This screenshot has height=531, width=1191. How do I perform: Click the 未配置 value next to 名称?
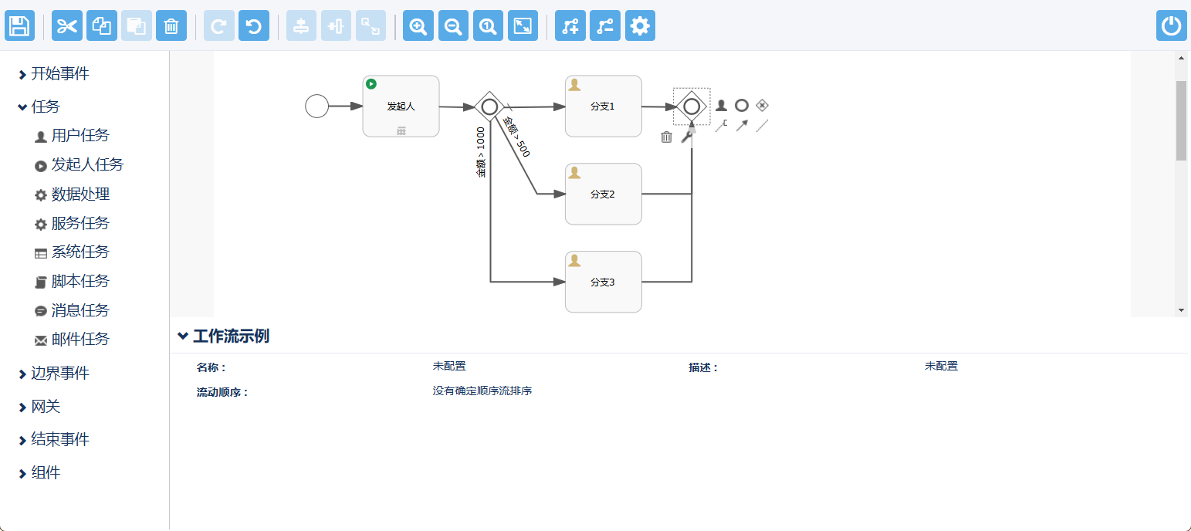pyautogui.click(x=449, y=366)
